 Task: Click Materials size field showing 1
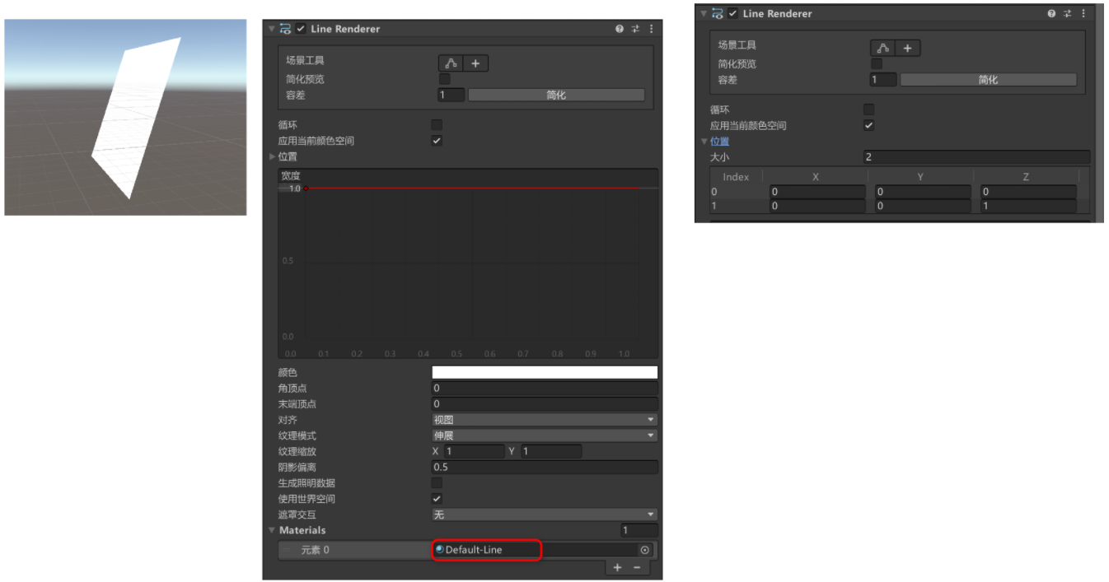639,530
